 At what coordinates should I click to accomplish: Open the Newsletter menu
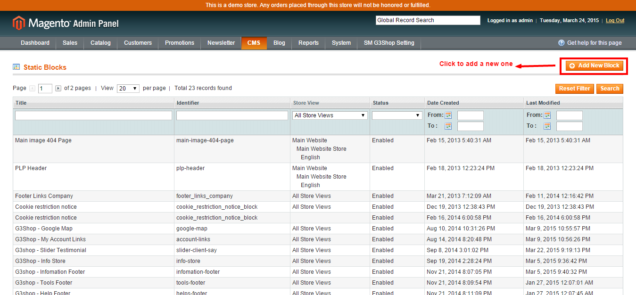click(x=221, y=43)
